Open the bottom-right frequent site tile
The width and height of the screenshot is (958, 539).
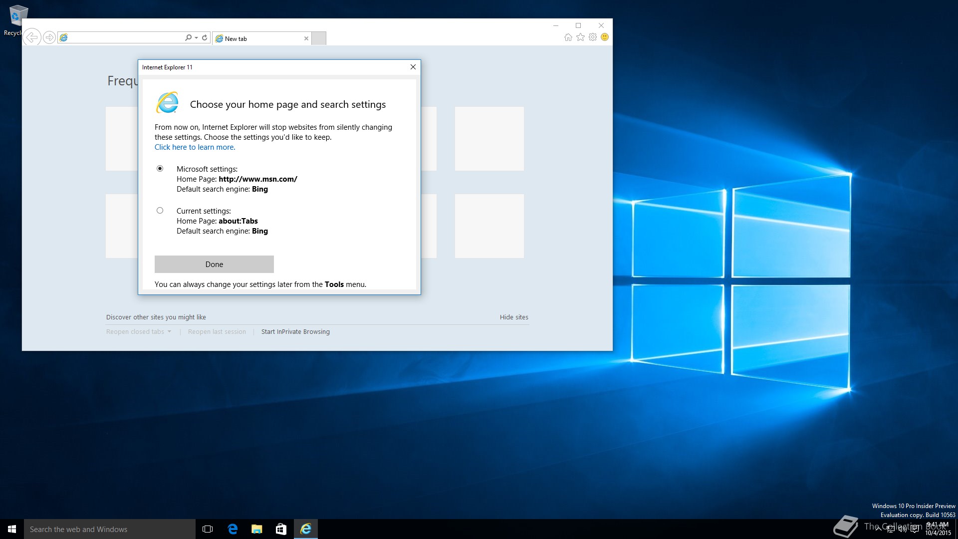[489, 226]
